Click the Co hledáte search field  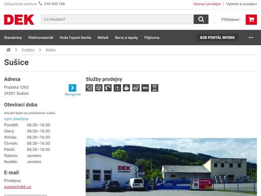(x=117, y=19)
